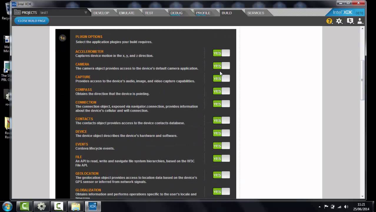Open the first green Camtasia taskbar icon
Viewport: 376px width, 212px height.
[x=24, y=206]
